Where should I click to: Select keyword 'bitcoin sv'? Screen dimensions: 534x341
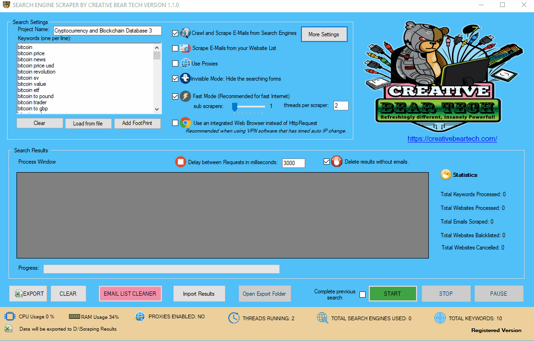[28, 78]
